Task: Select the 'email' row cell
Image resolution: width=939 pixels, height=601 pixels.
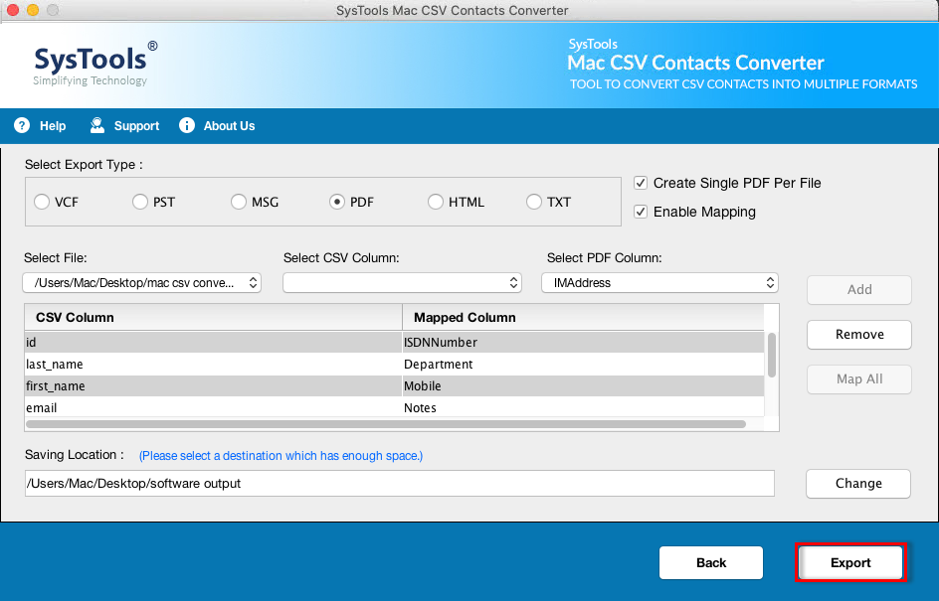Action: pyautogui.click(x=213, y=408)
